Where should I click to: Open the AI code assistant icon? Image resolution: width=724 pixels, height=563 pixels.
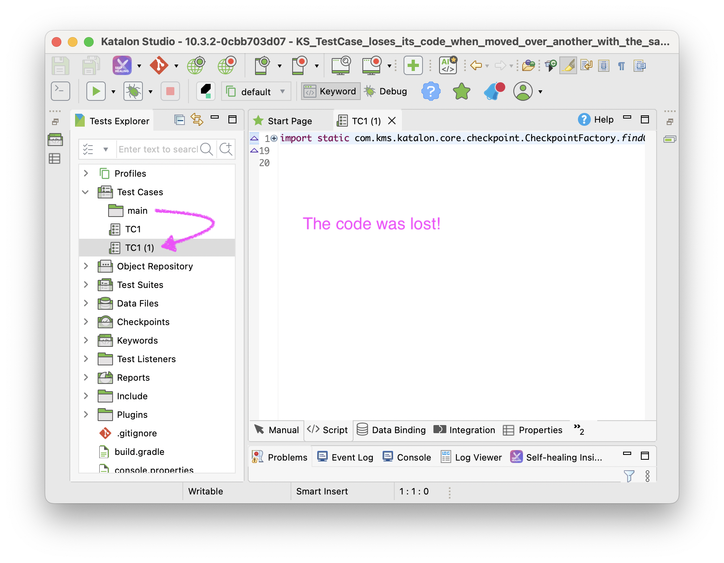point(448,65)
